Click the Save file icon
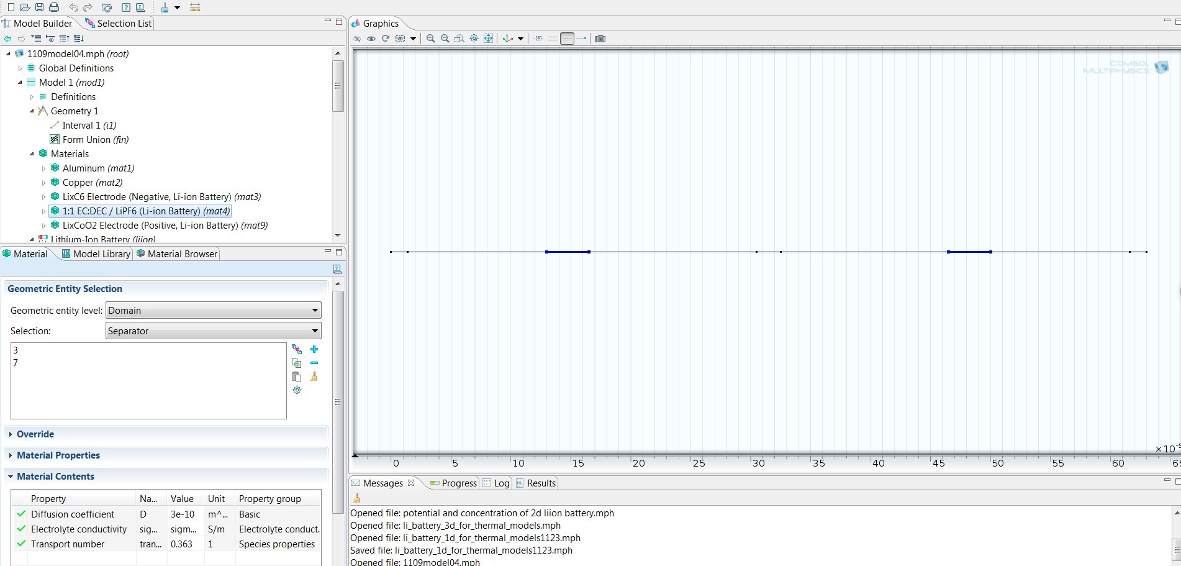 39,7
